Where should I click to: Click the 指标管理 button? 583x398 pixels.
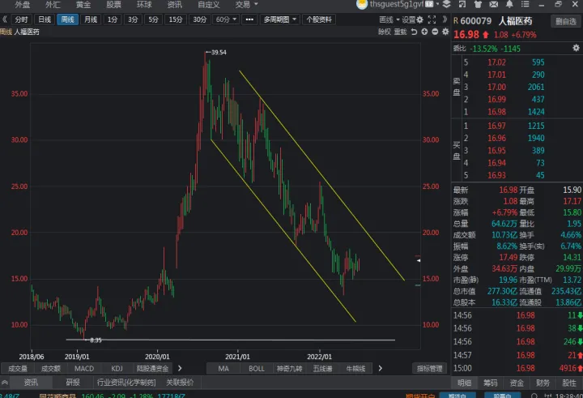[431, 368]
